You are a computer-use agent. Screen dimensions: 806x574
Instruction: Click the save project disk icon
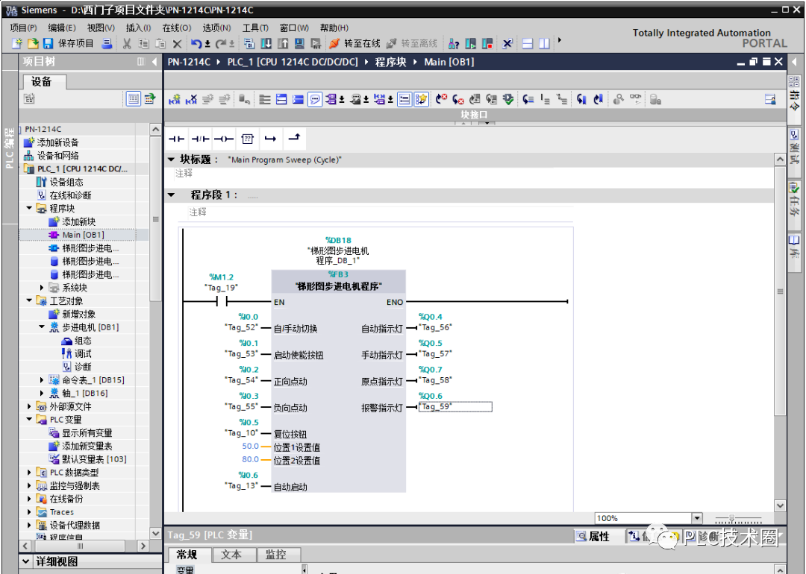(x=49, y=44)
